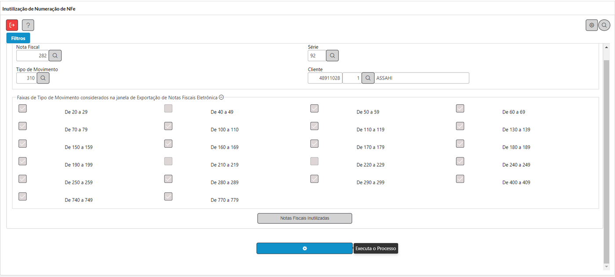Toggle the De 400 a 409 checkbox

pyautogui.click(x=460, y=179)
